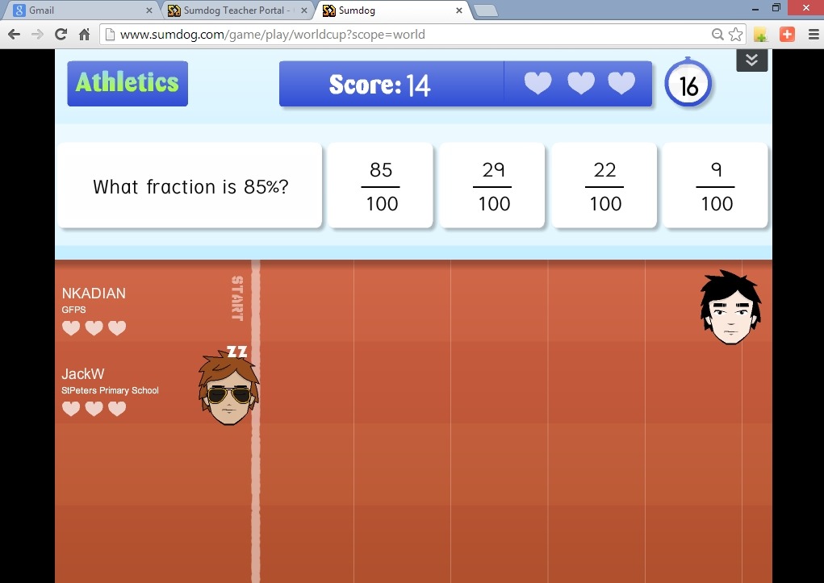
Task: Open the zoom magnifier icon in address bar
Action: coord(717,35)
